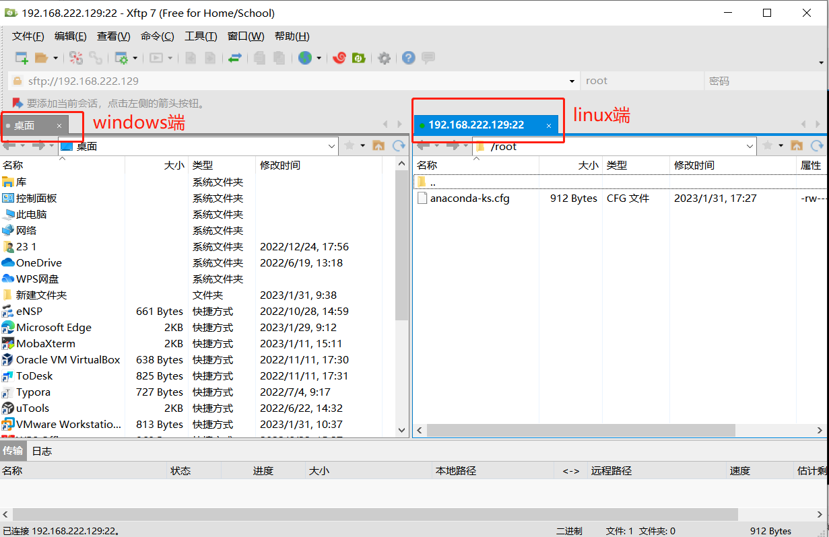
Task: Close the 192.168.222.129:22 tab
Action: pos(549,126)
